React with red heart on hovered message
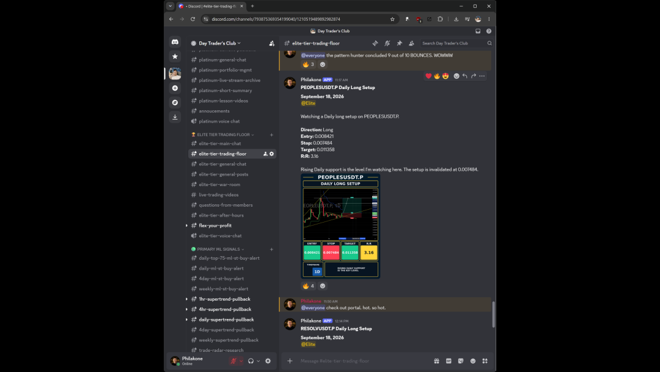Viewport: 660px width, 372px height. (x=428, y=76)
